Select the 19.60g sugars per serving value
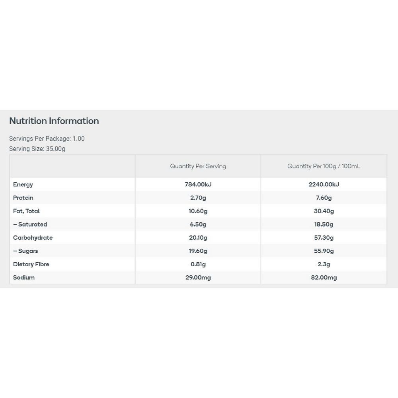The width and height of the screenshot is (398, 398). click(198, 251)
